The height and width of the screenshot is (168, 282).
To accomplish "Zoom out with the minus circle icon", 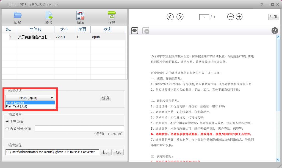I will pyautogui.click(x=231, y=17).
